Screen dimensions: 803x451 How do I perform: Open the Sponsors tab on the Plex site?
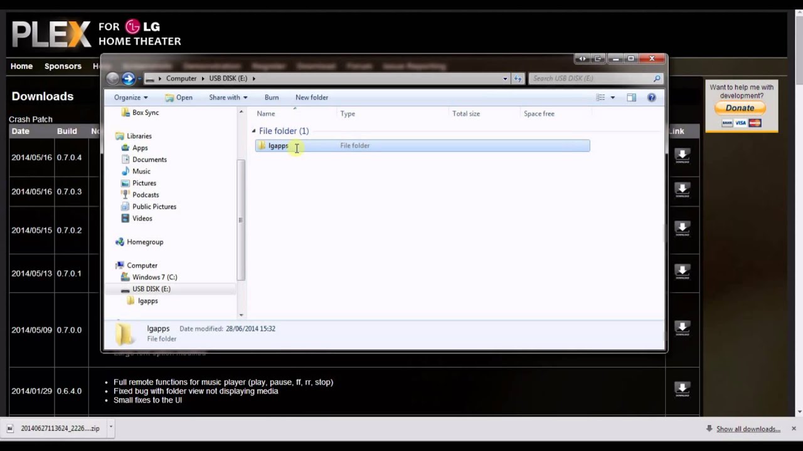click(x=63, y=66)
